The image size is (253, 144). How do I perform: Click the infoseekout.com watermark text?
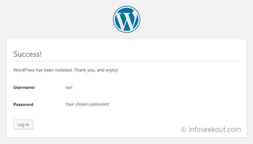click(214, 129)
